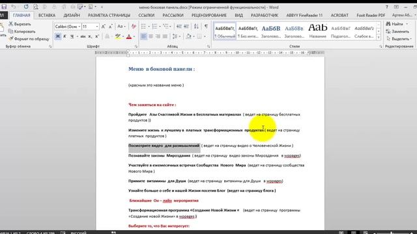Expand the highlight color dropdown arrow
The height and width of the screenshot is (234, 417).
click(123, 36)
